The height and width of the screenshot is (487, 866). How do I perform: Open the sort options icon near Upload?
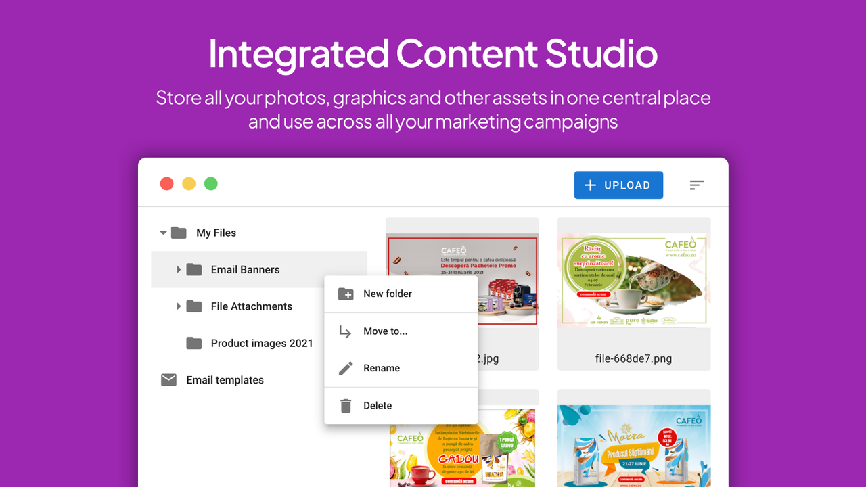[696, 185]
